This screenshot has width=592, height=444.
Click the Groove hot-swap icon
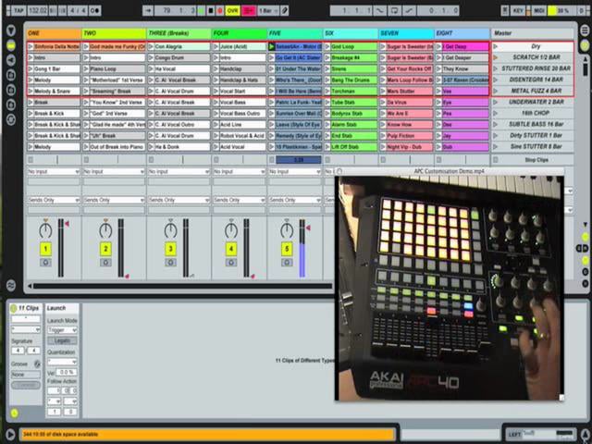pyautogui.click(x=37, y=364)
